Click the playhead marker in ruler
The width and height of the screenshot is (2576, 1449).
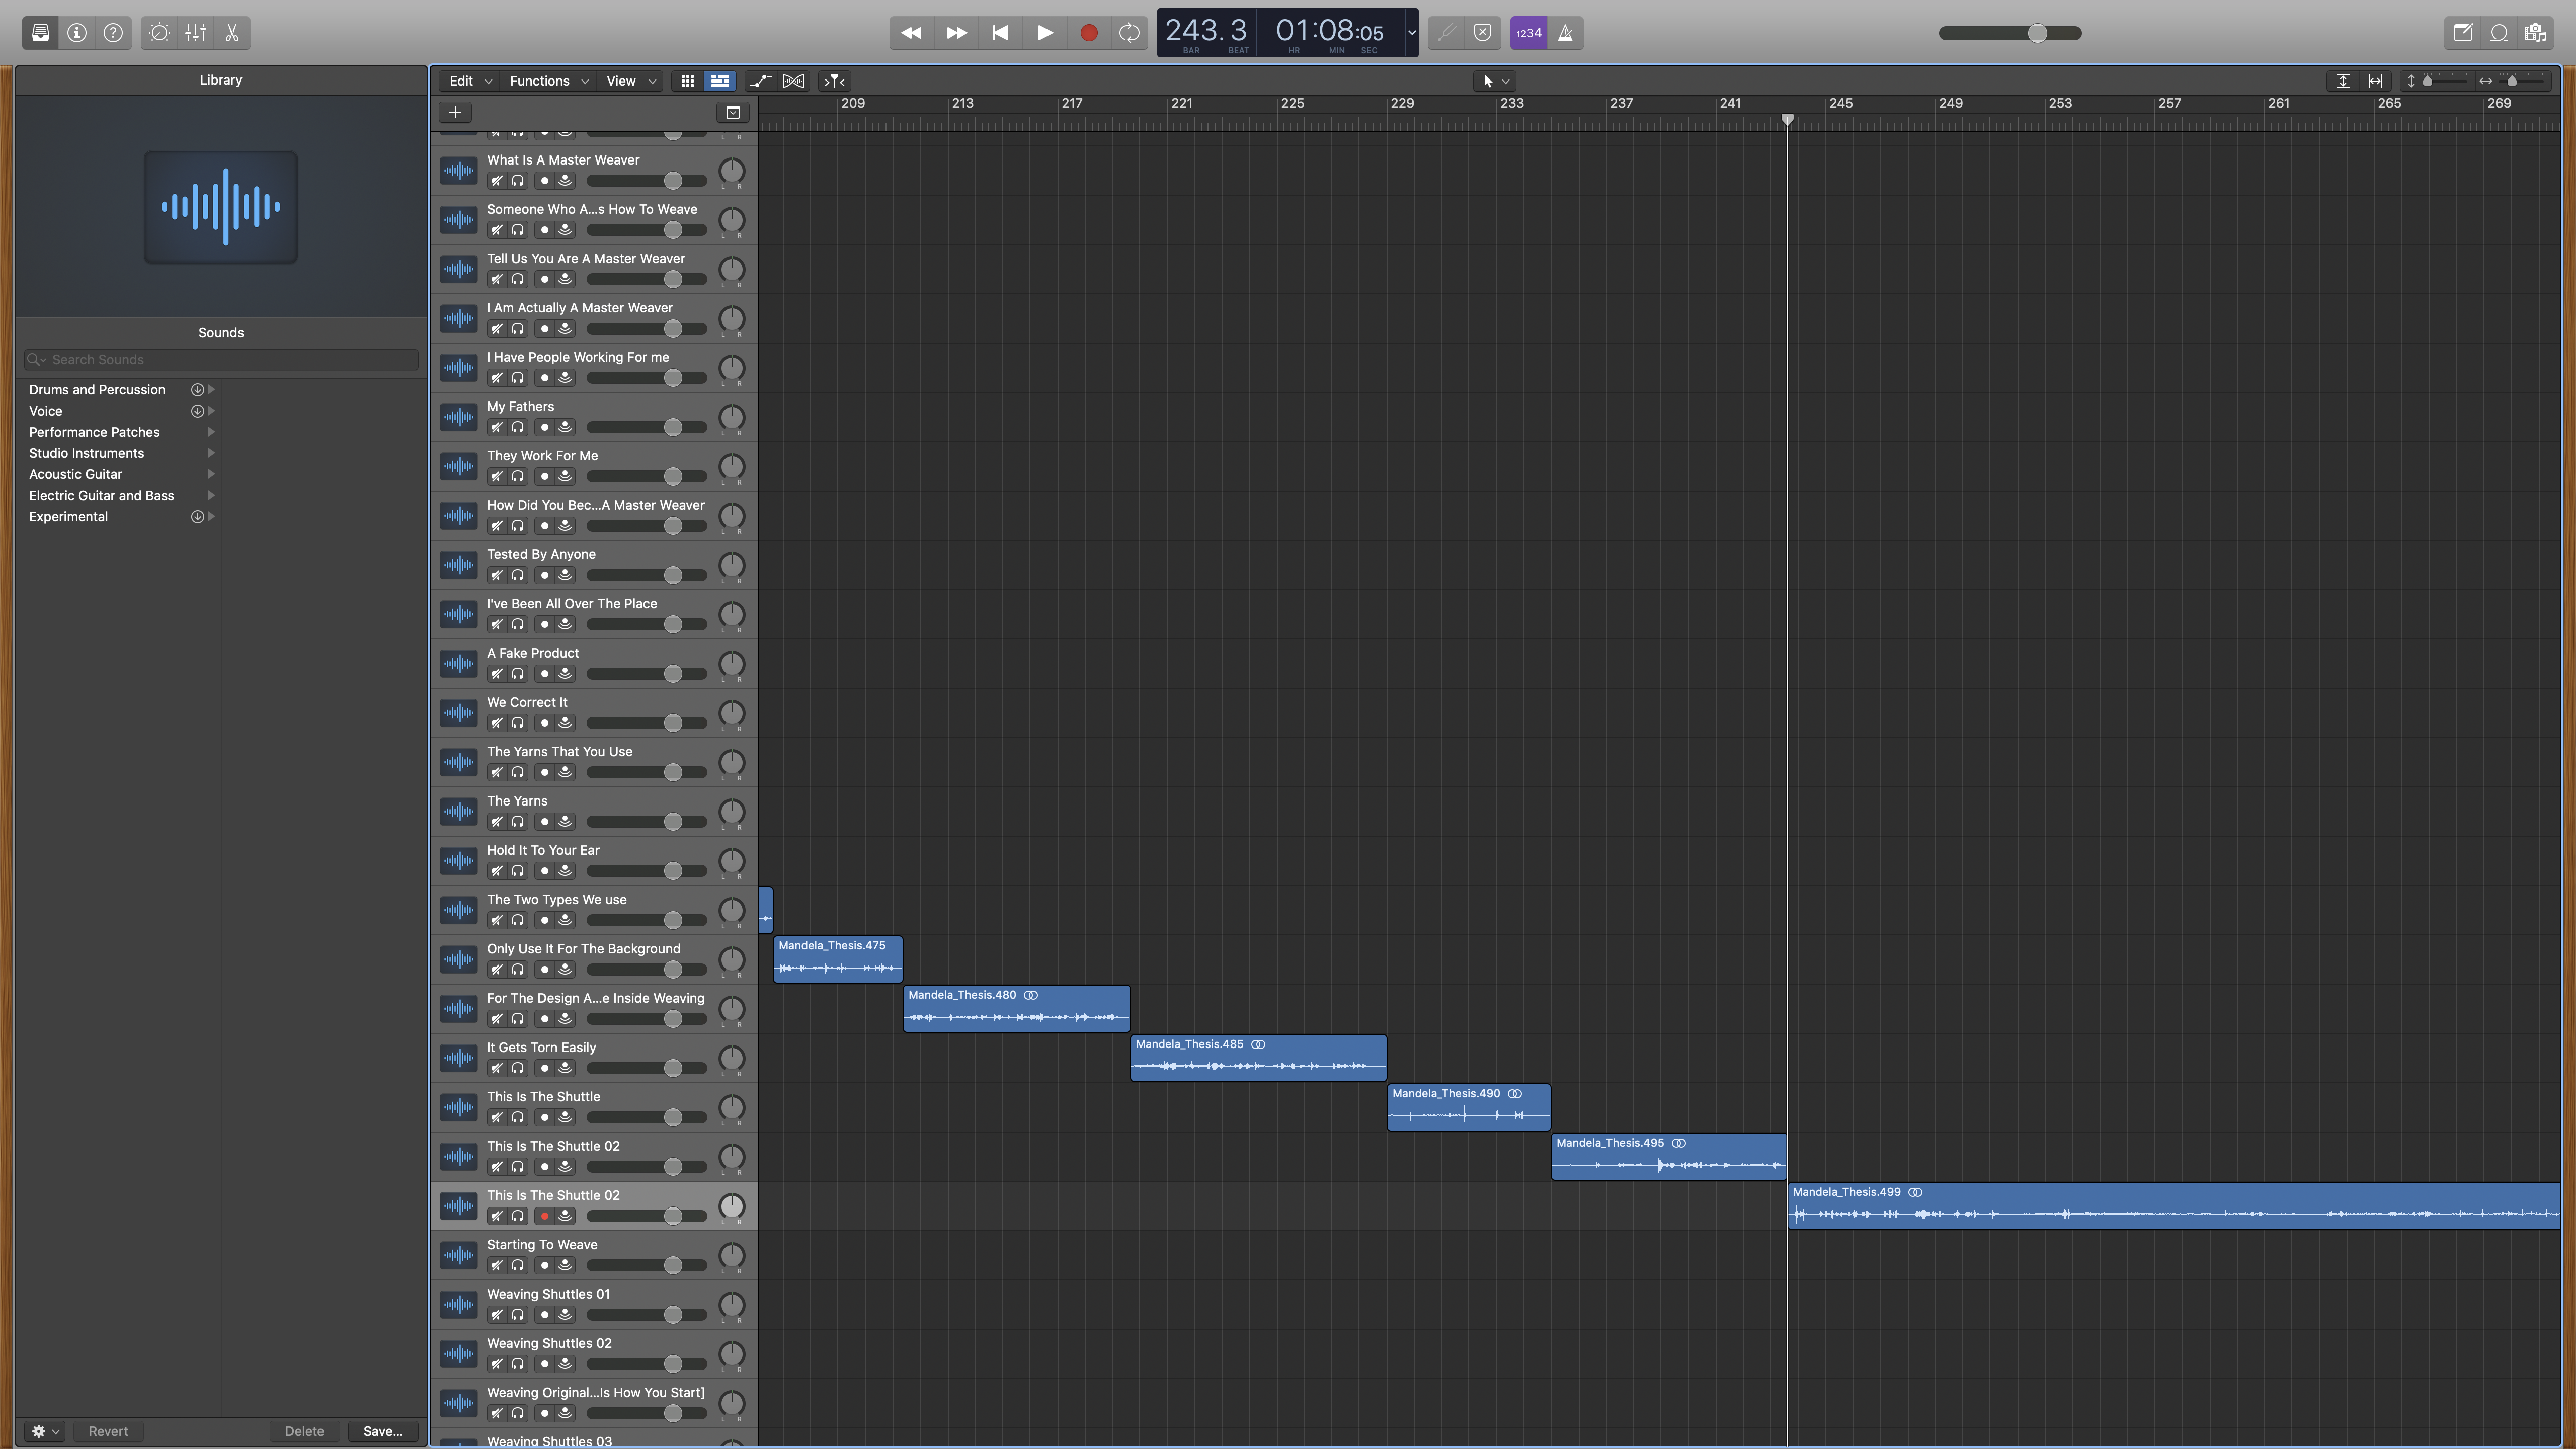(x=1787, y=119)
